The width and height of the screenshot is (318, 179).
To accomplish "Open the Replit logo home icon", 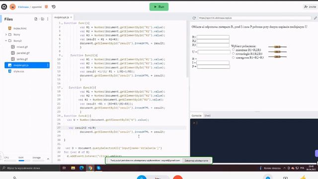I will click(4, 7).
